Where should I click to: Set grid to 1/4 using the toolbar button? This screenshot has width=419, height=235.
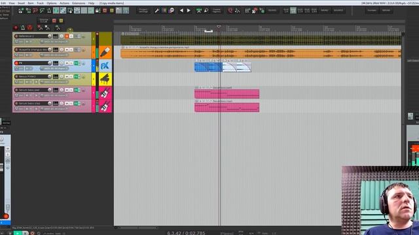pyautogui.click(x=286, y=10)
